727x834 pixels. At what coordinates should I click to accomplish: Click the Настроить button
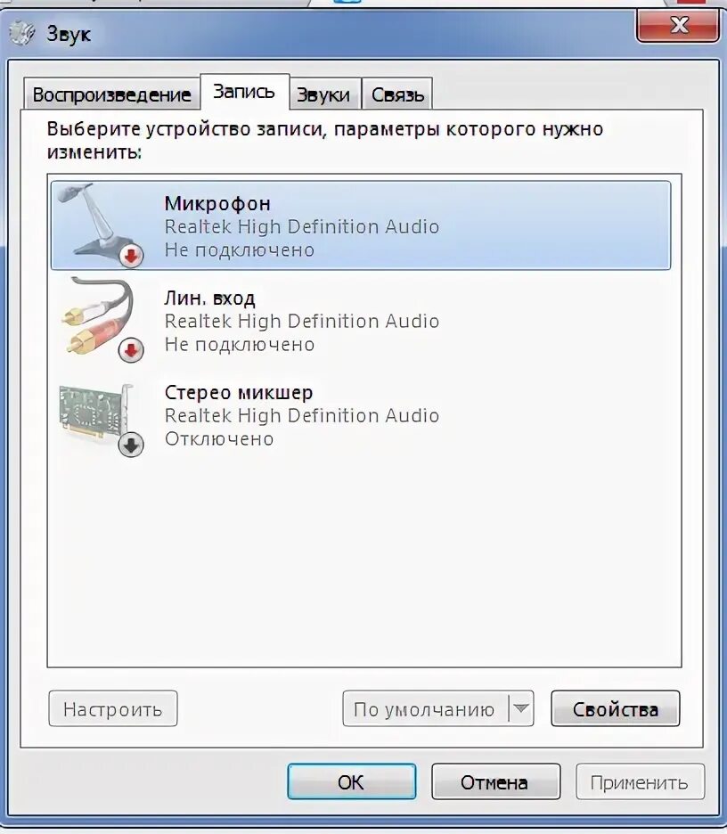[x=113, y=708]
